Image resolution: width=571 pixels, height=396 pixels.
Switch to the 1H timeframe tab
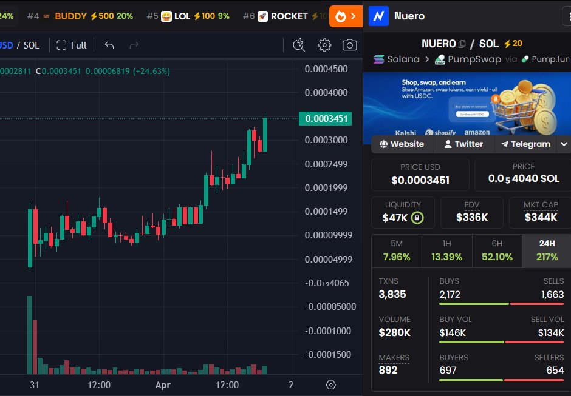tap(447, 250)
